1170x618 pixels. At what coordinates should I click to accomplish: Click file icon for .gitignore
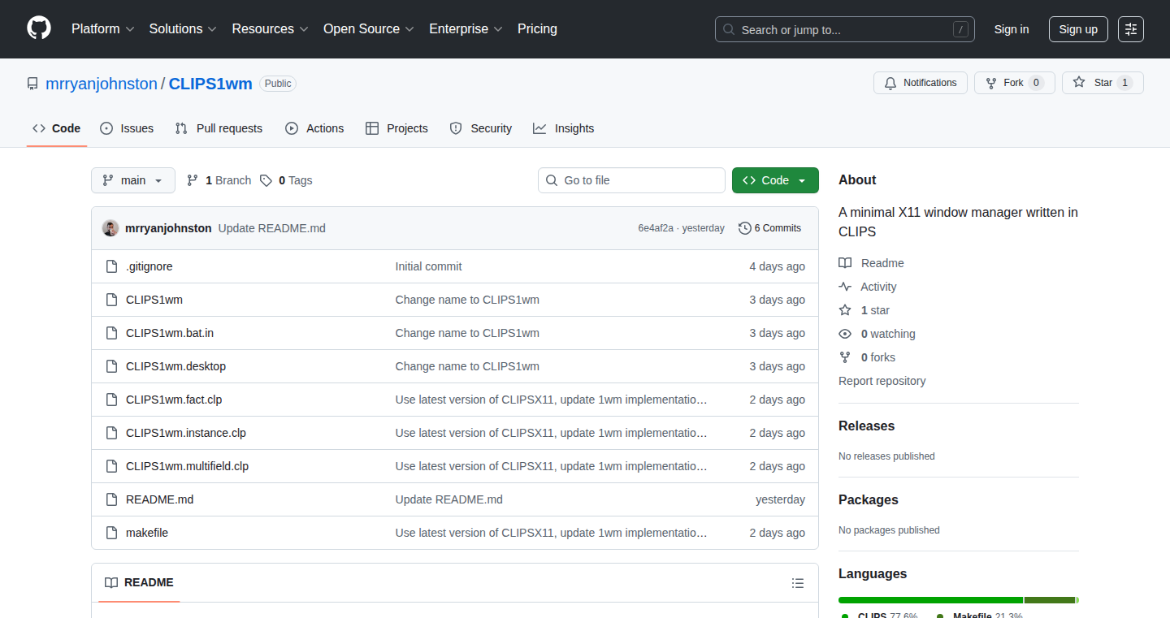(112, 266)
